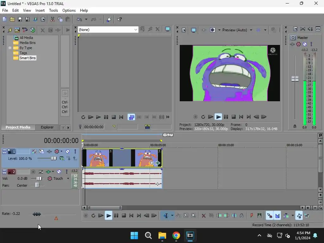Viewport: 324px width, 243px height.
Task: Click the What's This help icon
Action: pyautogui.click(x=119, y=19)
